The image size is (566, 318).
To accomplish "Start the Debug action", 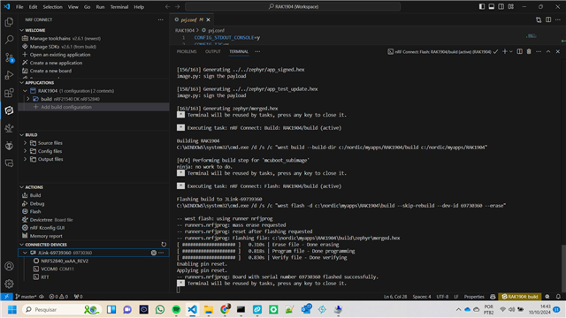I will click(x=37, y=204).
